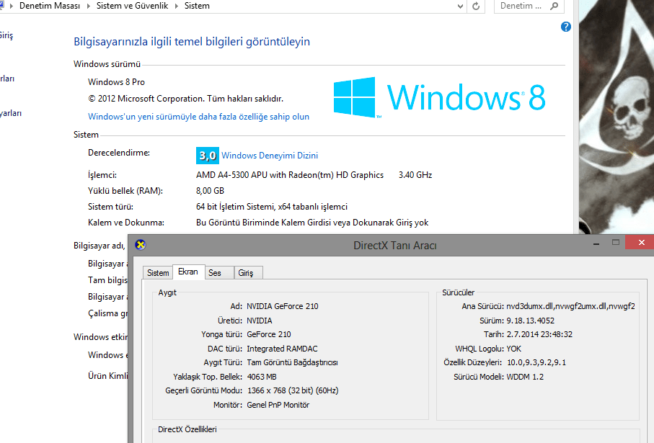Click the Genel PnP Monitör value

(x=278, y=405)
